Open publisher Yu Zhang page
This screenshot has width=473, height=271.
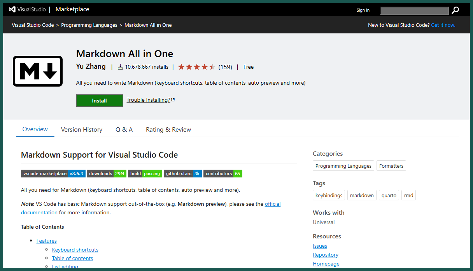pyautogui.click(x=91, y=66)
